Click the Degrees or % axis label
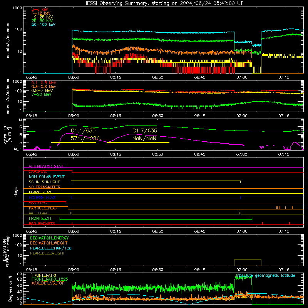 [10, 288]
